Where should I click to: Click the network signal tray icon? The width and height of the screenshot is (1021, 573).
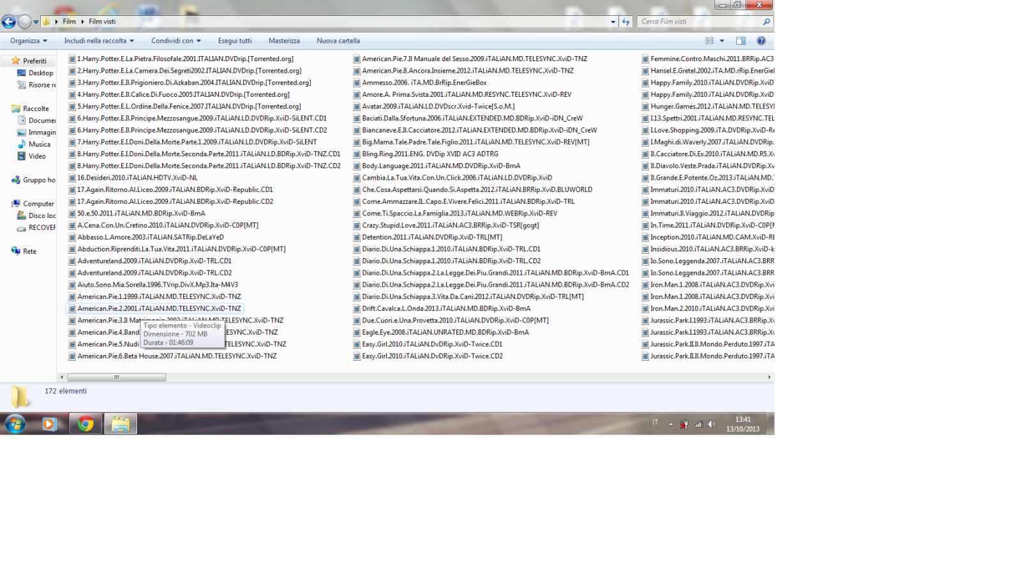(x=698, y=424)
